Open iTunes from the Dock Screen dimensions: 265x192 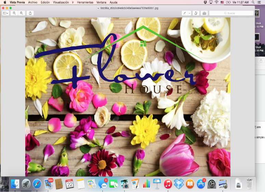tap(168, 184)
